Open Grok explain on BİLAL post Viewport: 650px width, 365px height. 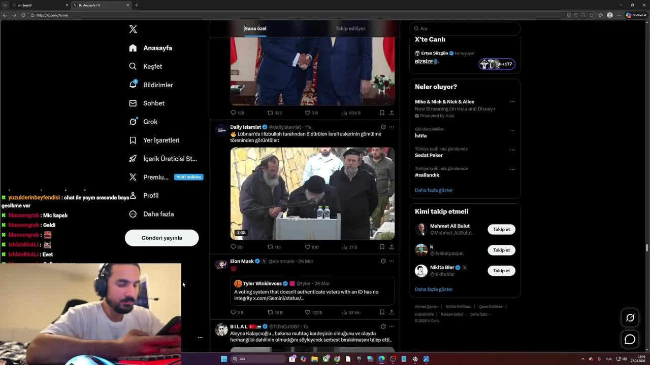pos(383,326)
